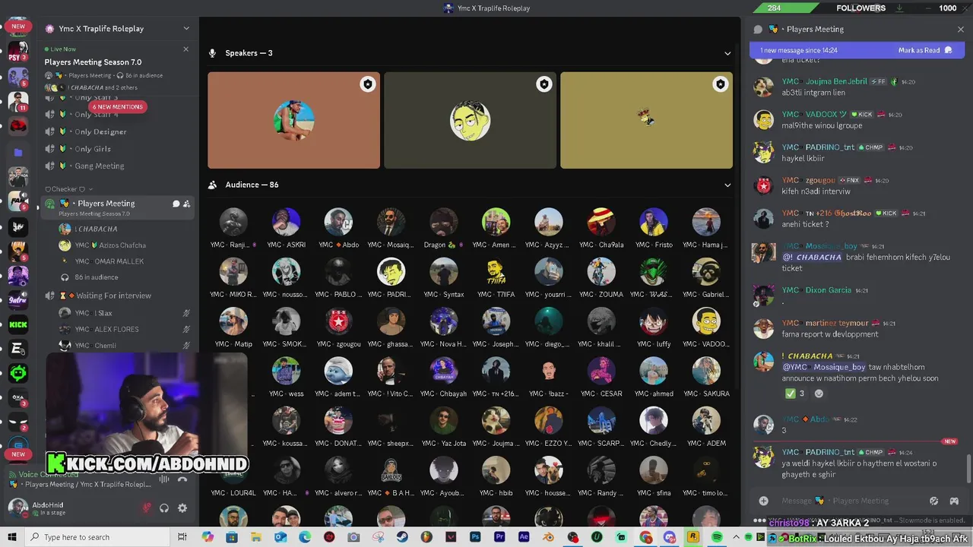
Task: Select OMAR MALLEK in the channel list
Action: click(x=109, y=261)
